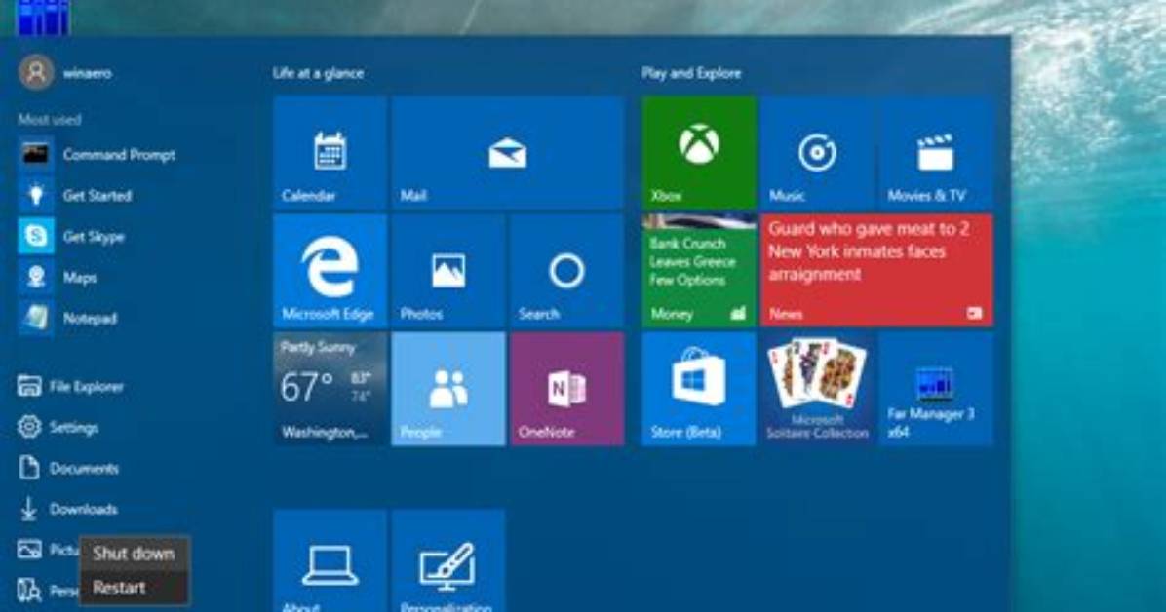Launch Microsoft Solitaire Collection tile
The image size is (1166, 612).
(x=817, y=389)
